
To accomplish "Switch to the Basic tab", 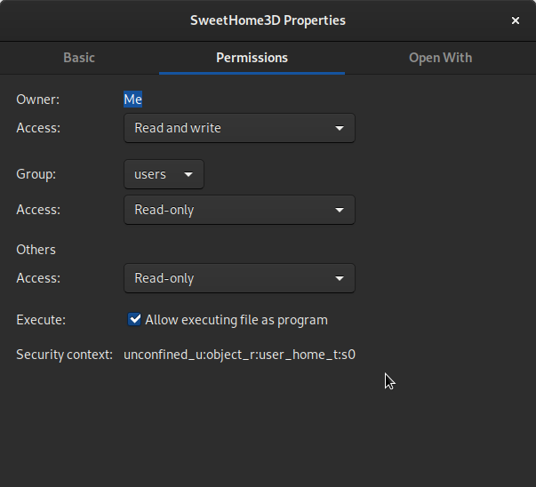I will click(79, 58).
